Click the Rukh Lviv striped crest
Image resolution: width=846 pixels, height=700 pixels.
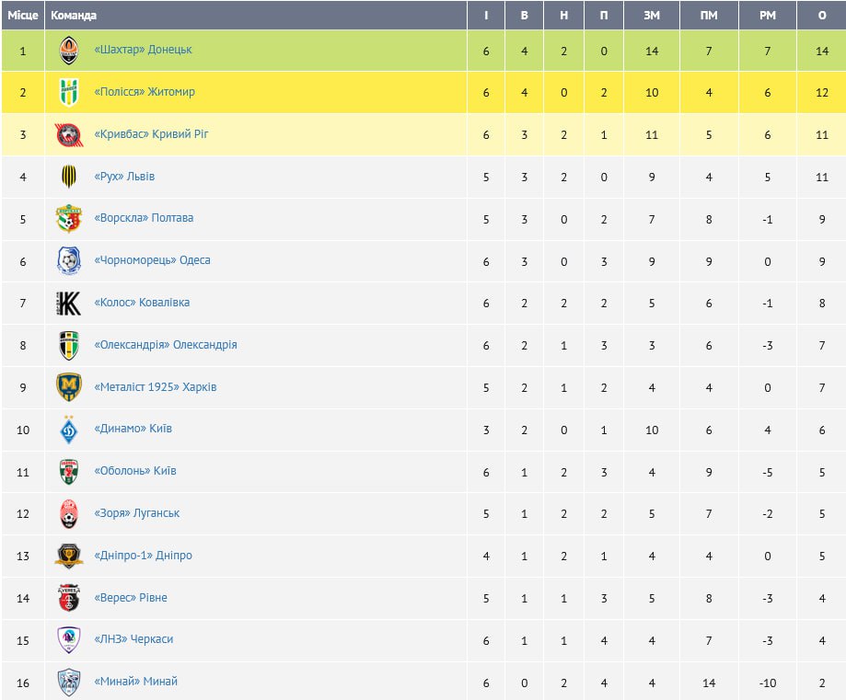click(69, 177)
